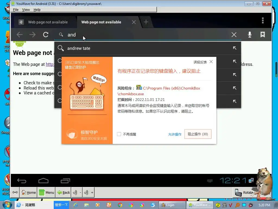This screenshot has width=278, height=209.
Task: Choose the 'andrew tate' search suggestion
Action: coord(79,48)
